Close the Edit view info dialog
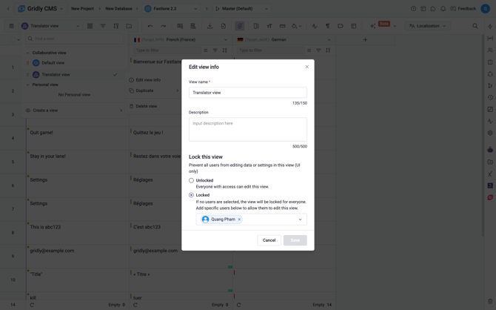The image size is (496, 310). coord(307,67)
